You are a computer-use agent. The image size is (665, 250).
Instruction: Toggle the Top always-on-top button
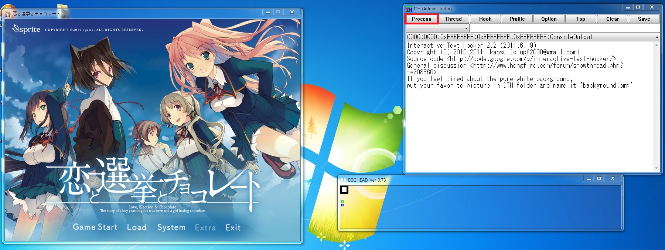click(x=580, y=19)
